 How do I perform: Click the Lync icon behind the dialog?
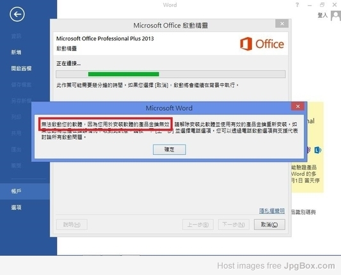pyautogui.click(x=318, y=150)
